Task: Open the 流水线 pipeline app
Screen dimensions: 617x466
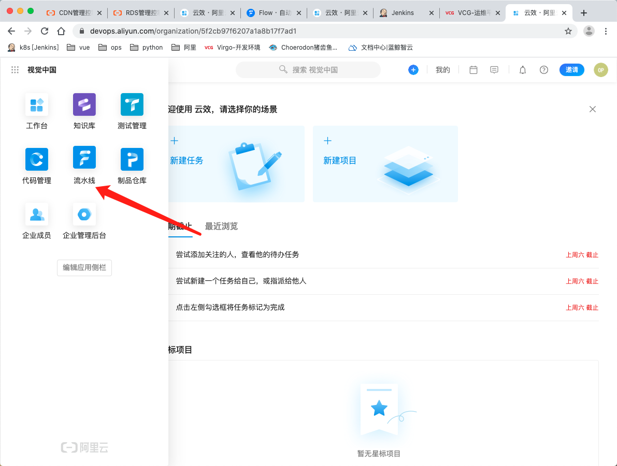Action: point(84,166)
